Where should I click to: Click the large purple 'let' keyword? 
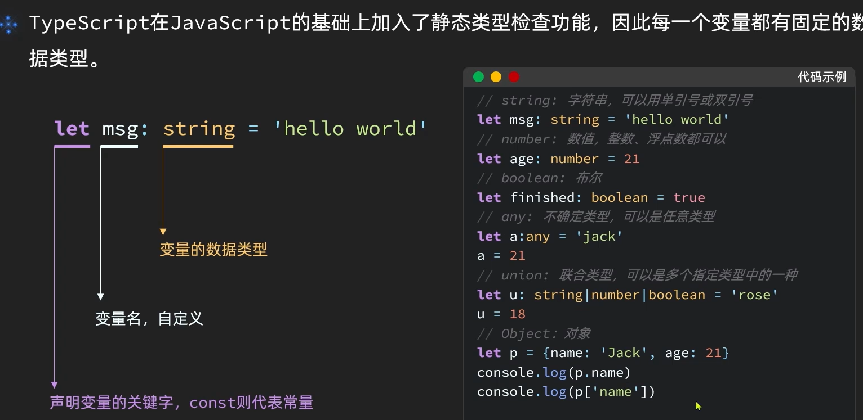(72, 128)
